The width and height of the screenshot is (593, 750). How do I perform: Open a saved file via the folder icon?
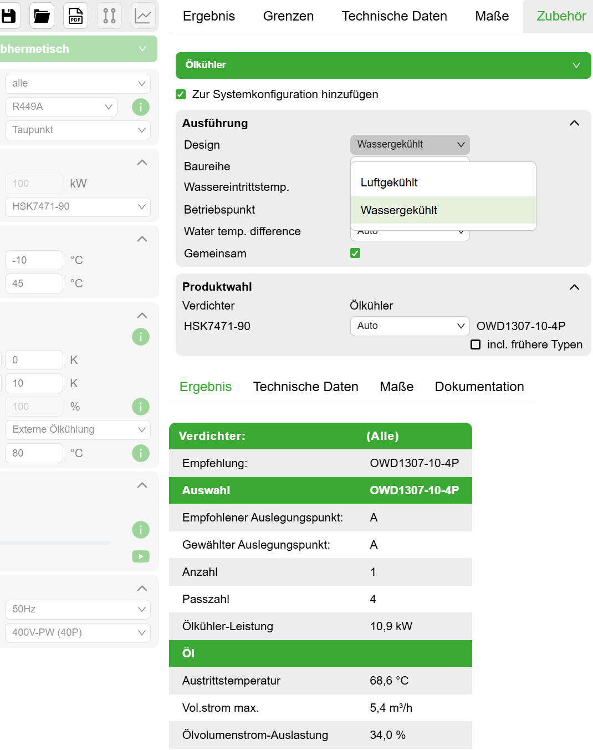pyautogui.click(x=42, y=16)
